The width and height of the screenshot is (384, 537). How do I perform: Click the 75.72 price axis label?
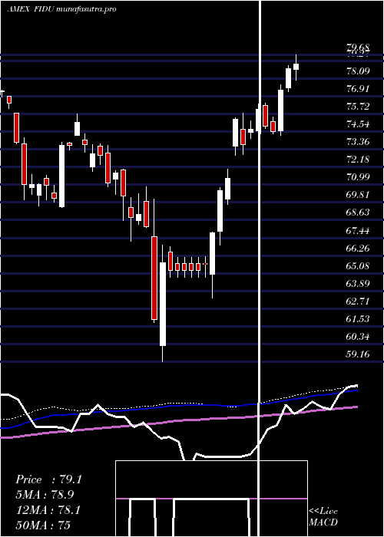(x=358, y=107)
